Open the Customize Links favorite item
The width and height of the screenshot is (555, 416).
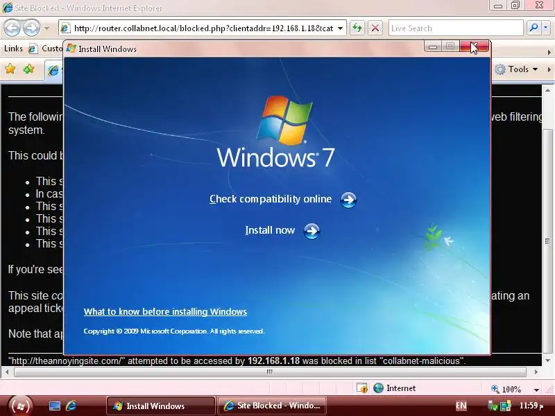tap(46, 49)
